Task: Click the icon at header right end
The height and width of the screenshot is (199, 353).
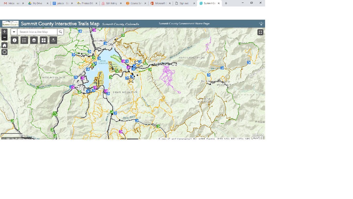Action: click(x=261, y=24)
